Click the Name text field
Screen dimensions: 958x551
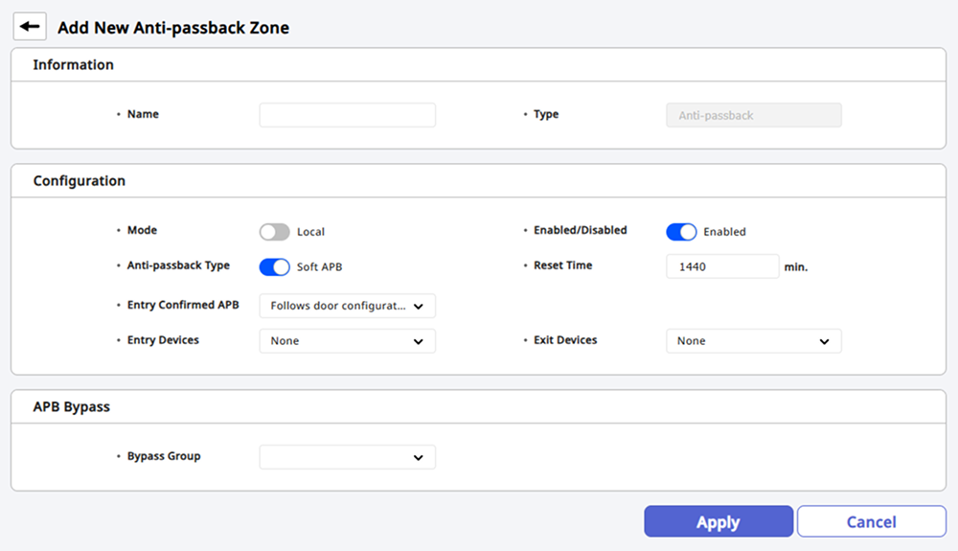[347, 115]
